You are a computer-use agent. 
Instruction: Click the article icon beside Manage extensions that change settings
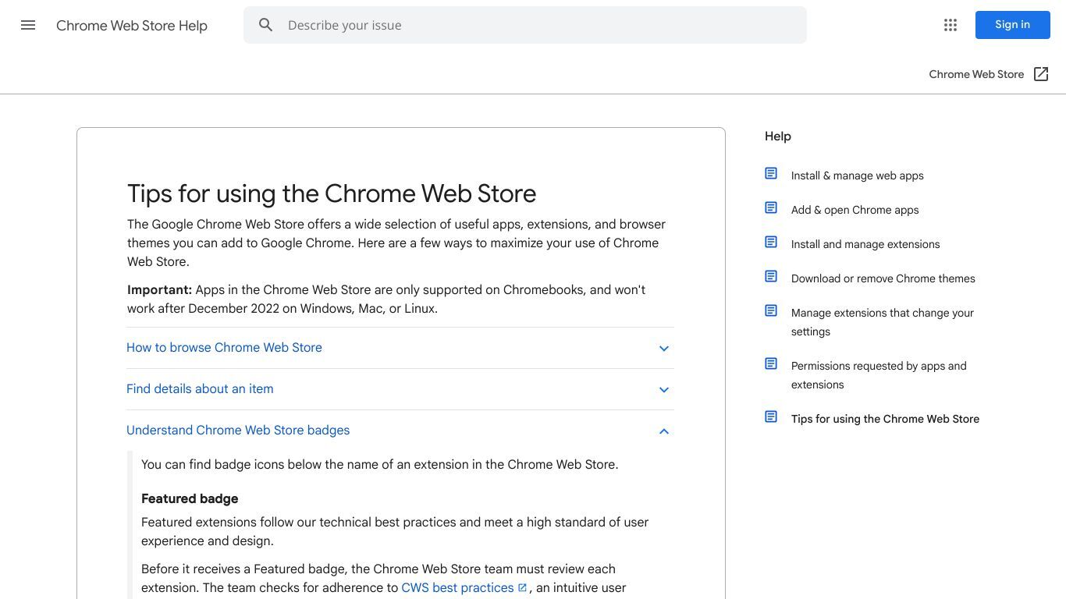tap(771, 310)
